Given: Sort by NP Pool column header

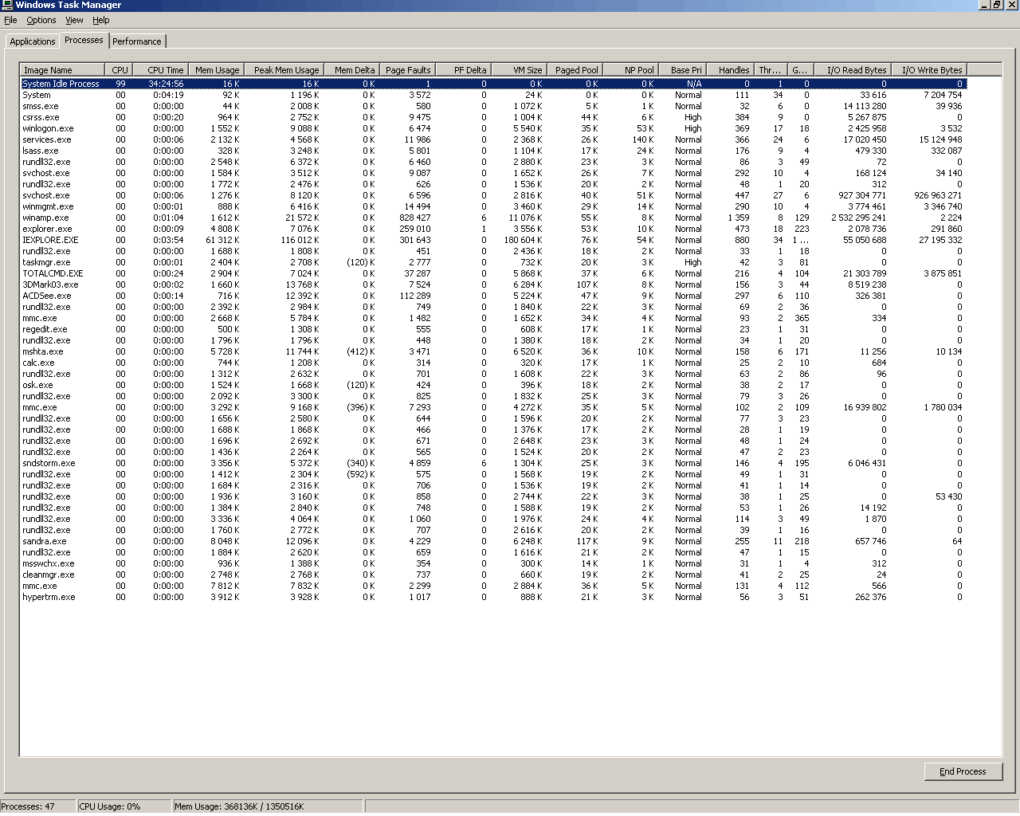Looking at the screenshot, I should coord(630,70).
